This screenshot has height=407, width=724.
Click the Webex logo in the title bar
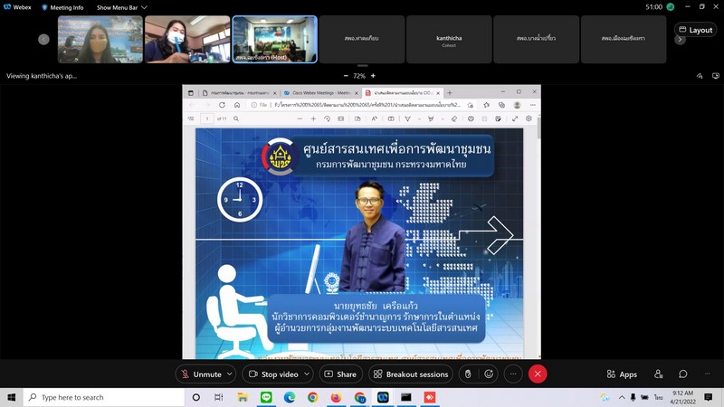7,7
